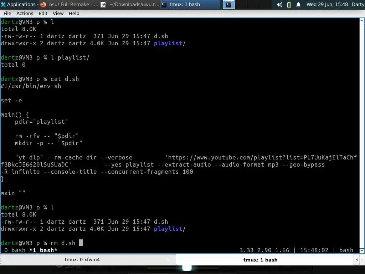Click the 'rm d.sh' command at the prompt
The height and width of the screenshot is (274, 365).
point(63,243)
